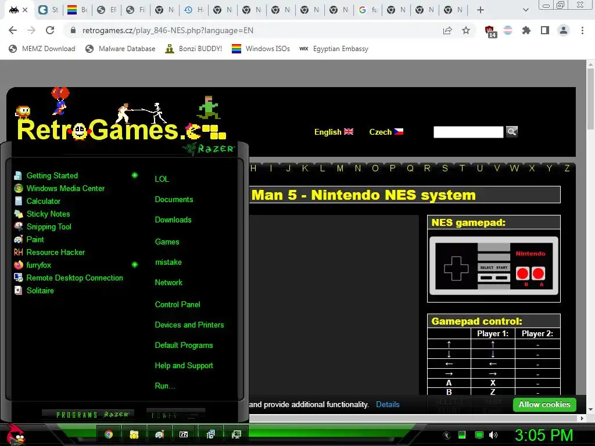Close the active retrogames tab
The width and height of the screenshot is (595, 446).
coord(25,10)
